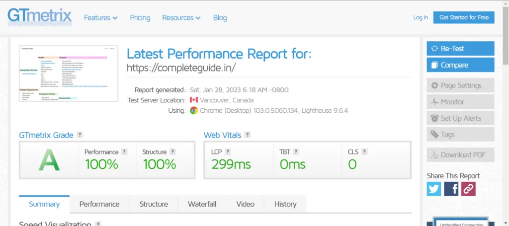509x226 pixels.
Task: Click the 0ms TBT value
Action: (x=292, y=164)
